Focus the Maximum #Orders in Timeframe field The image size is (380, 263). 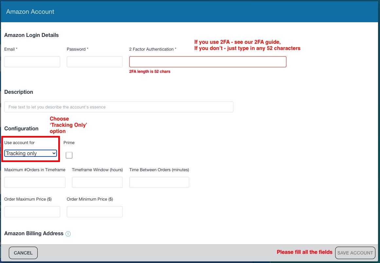35,182
